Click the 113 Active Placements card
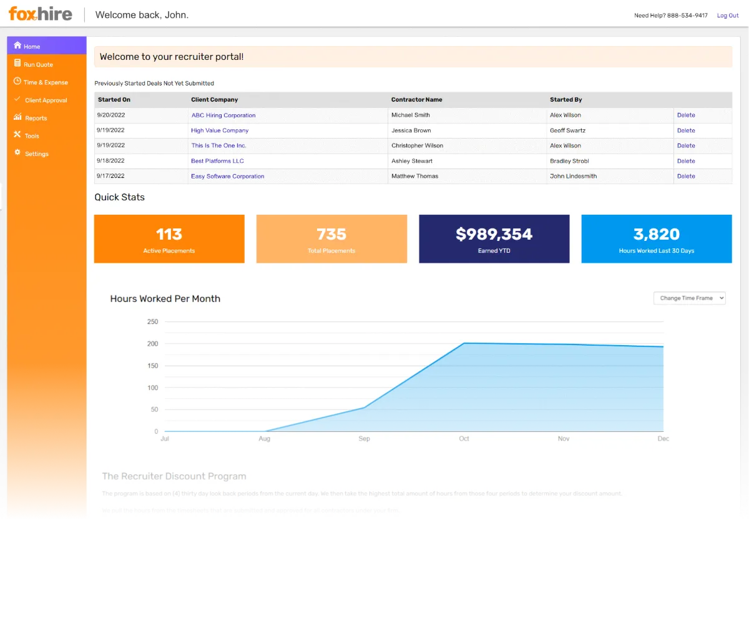This screenshot has width=749, height=621. [x=169, y=239]
